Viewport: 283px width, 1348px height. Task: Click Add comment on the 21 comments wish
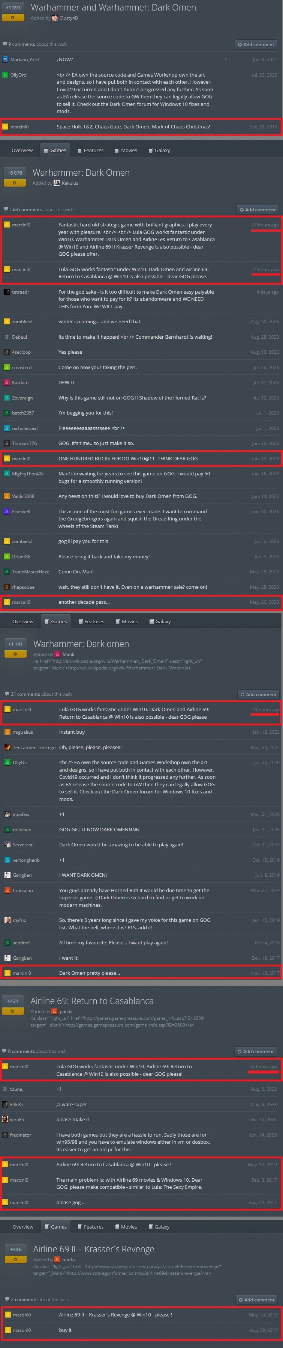(259, 694)
